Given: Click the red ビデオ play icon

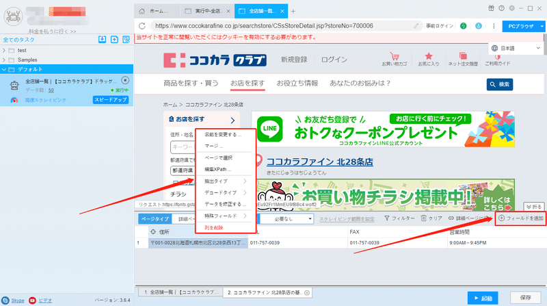Looking at the screenshot, I should (x=32, y=301).
